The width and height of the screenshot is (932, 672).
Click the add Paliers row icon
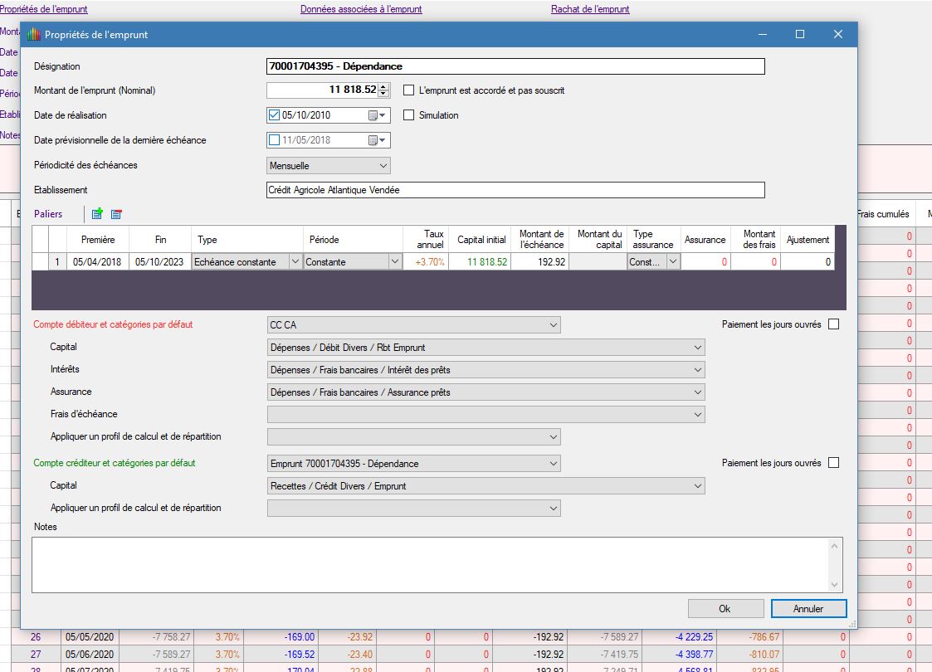click(x=97, y=214)
